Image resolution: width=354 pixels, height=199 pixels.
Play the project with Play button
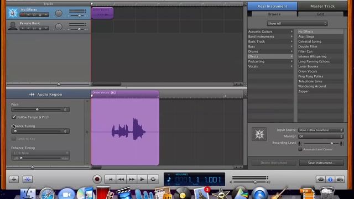pyautogui.click(x=142, y=179)
